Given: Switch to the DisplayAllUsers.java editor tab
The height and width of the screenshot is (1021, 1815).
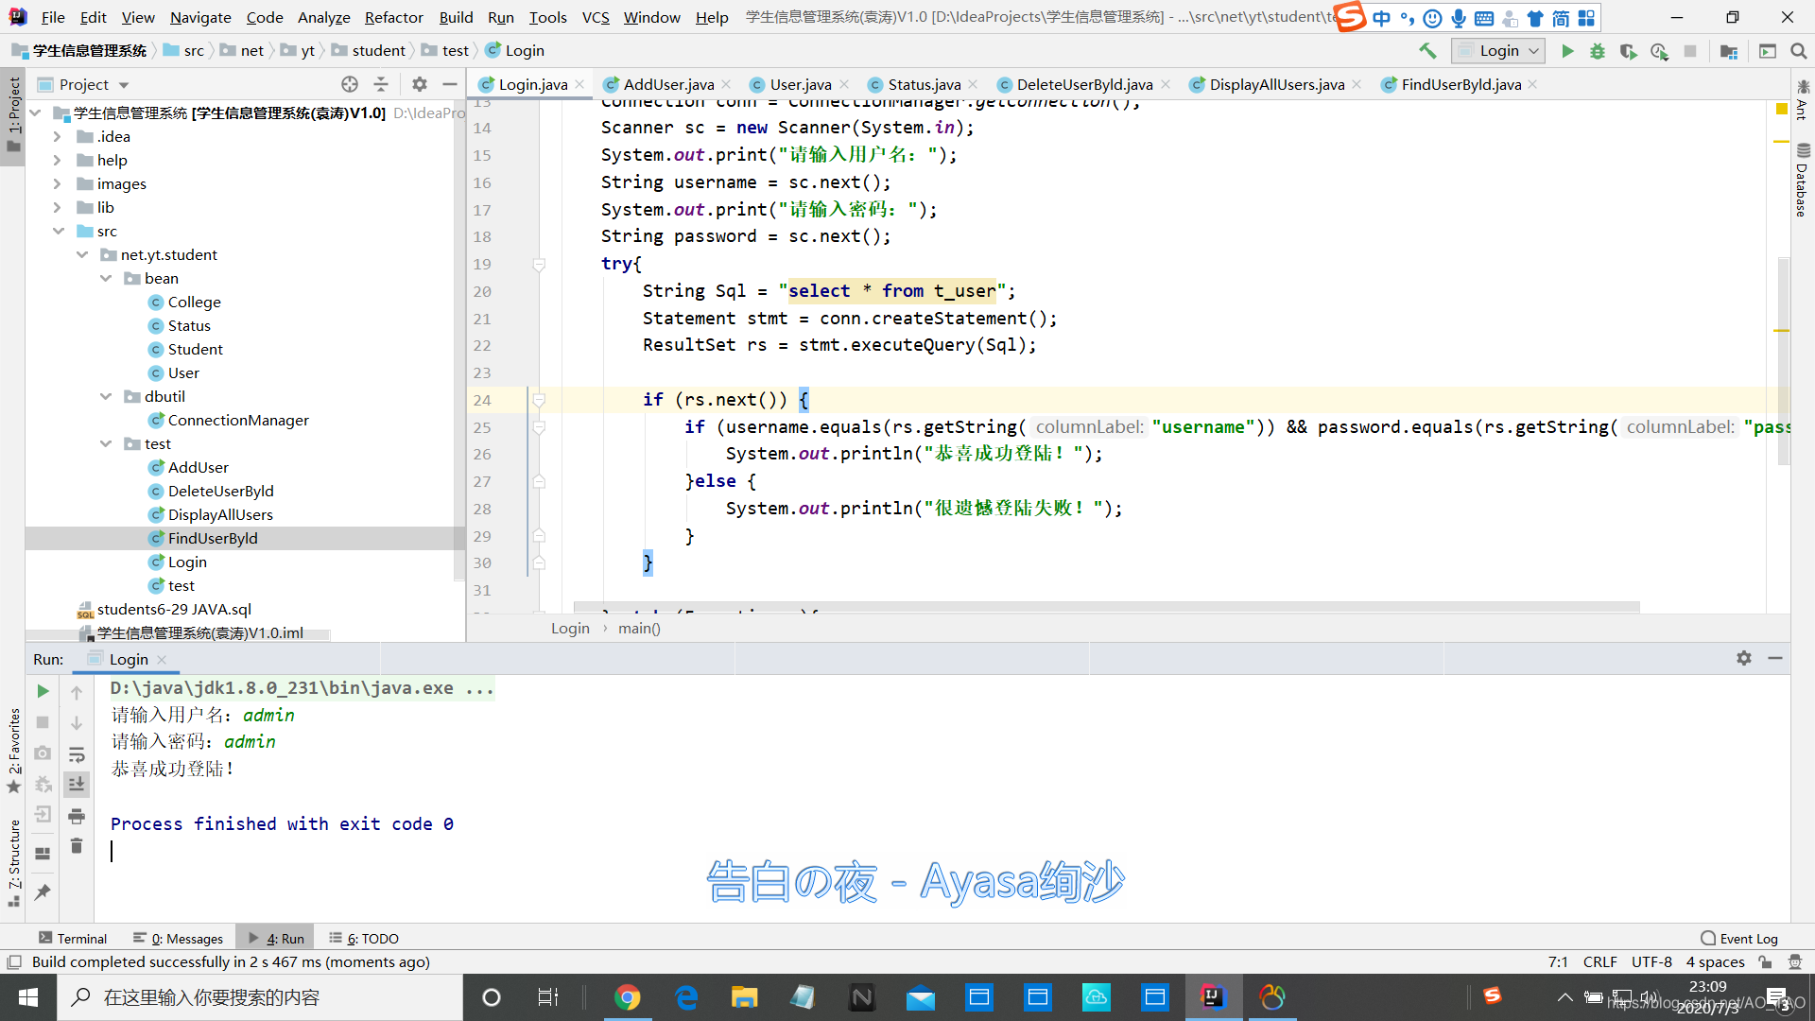Looking at the screenshot, I should 1276,84.
